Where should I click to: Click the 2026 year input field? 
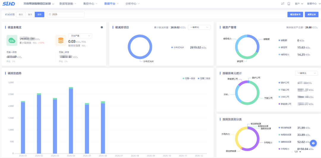pyautogui.click(x=66, y=15)
